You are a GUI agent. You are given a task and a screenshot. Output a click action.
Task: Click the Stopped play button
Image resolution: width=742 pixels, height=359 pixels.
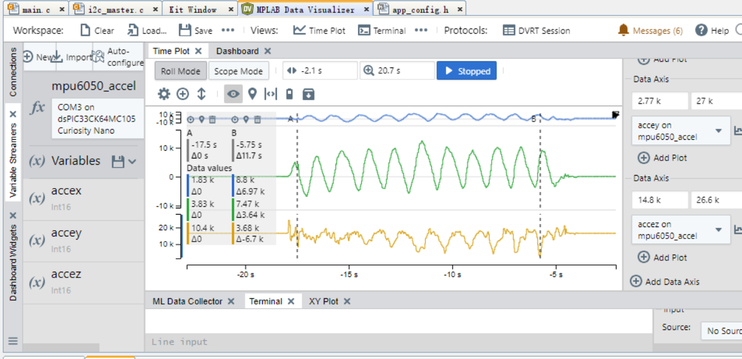[466, 71]
